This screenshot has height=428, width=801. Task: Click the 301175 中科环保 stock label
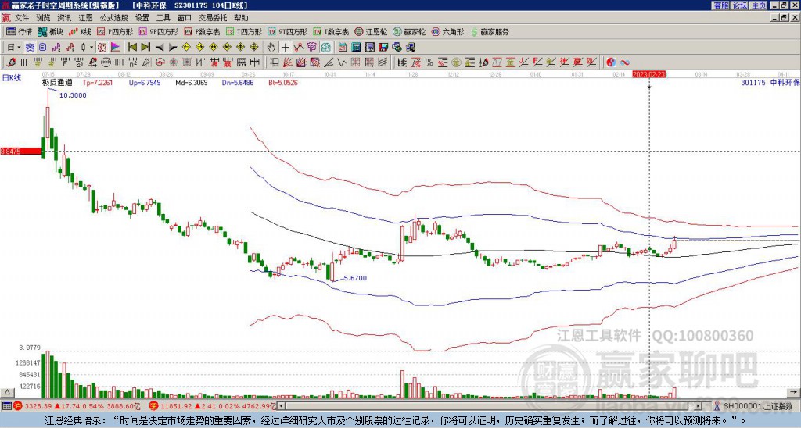tap(770, 82)
